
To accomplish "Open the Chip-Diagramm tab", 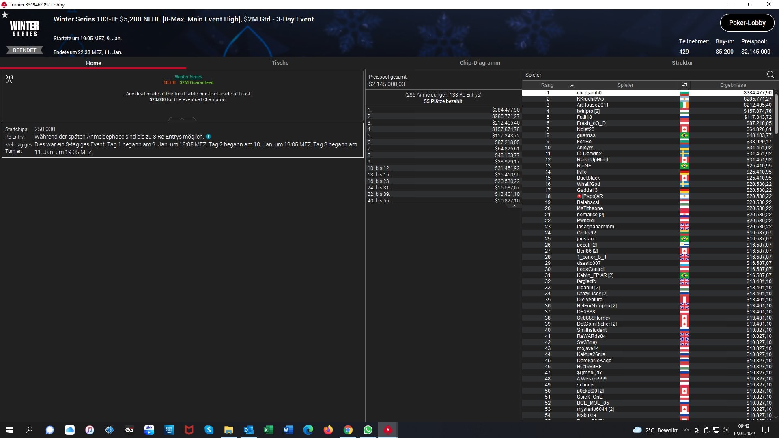I will click(x=480, y=63).
